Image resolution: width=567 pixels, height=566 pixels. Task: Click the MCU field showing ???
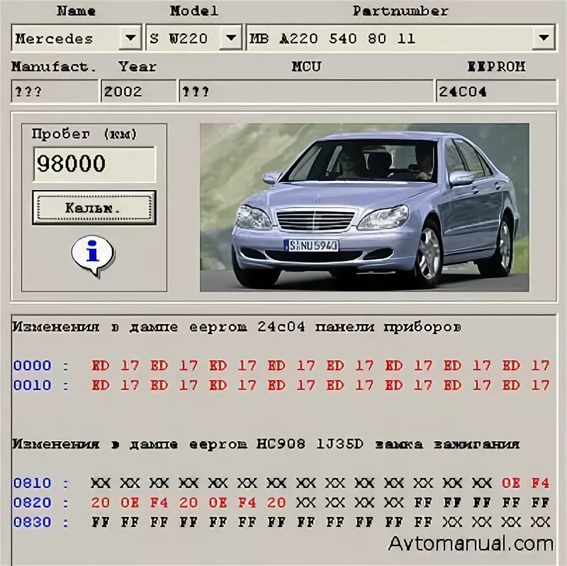point(306,91)
